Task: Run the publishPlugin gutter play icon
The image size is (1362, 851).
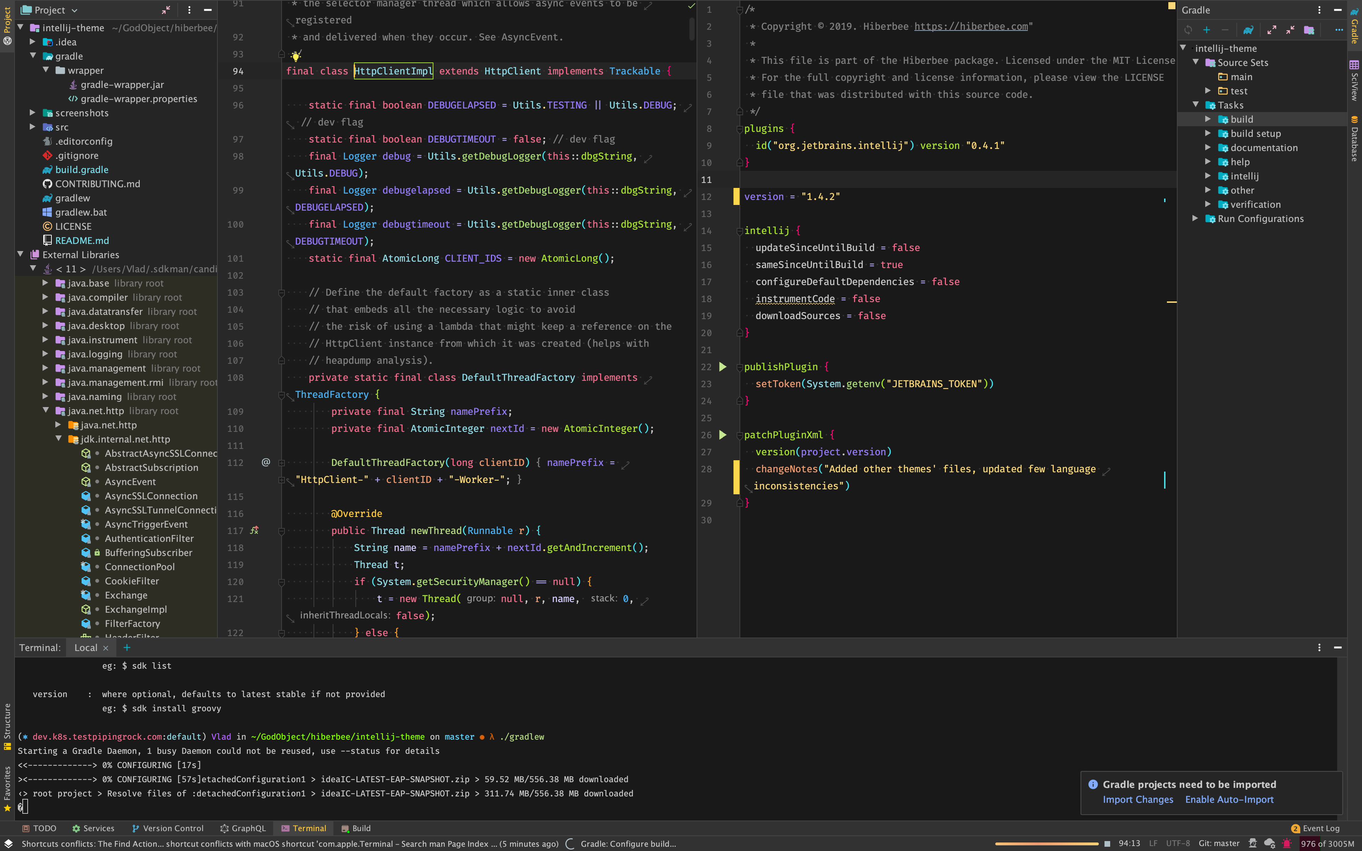Action: pyautogui.click(x=722, y=367)
